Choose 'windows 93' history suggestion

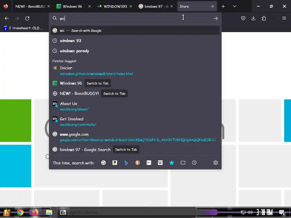coord(135,41)
